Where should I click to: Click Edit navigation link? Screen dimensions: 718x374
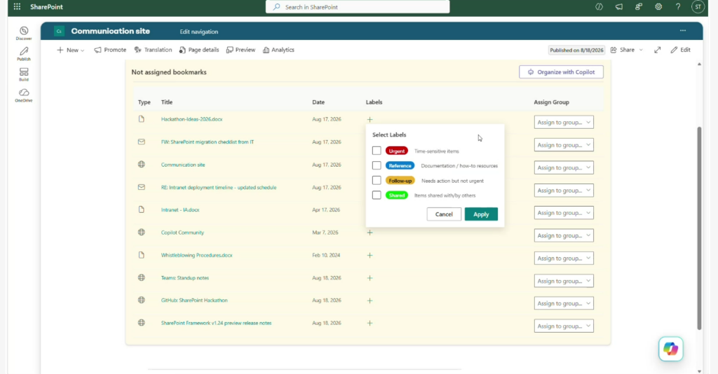coord(198,32)
